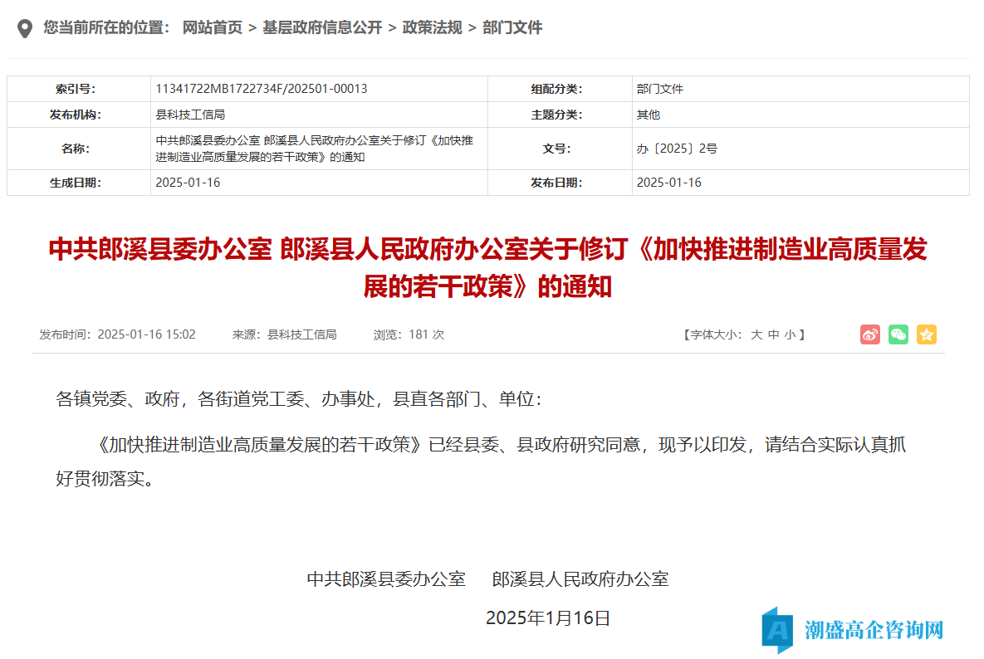The image size is (984, 659).
Task: Click the yellow star Qzone share icon
Action: tap(926, 334)
